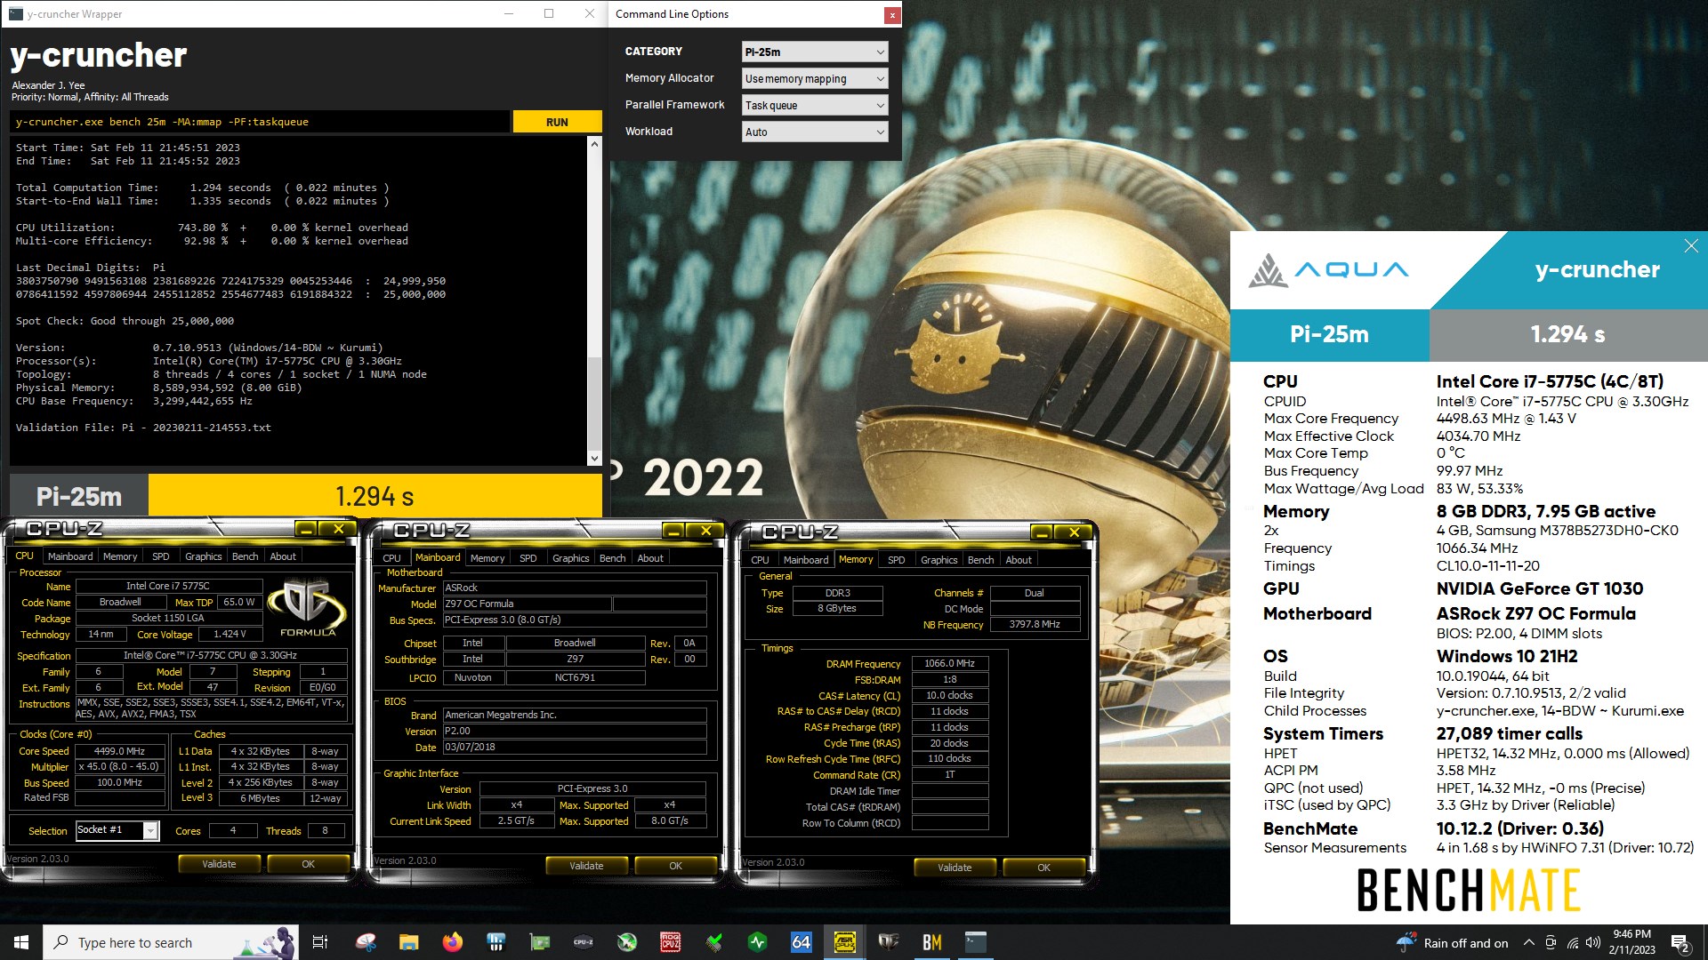Click Validate in the Memory CPU-Z window
Screen dimensions: 1708x960
955,868
